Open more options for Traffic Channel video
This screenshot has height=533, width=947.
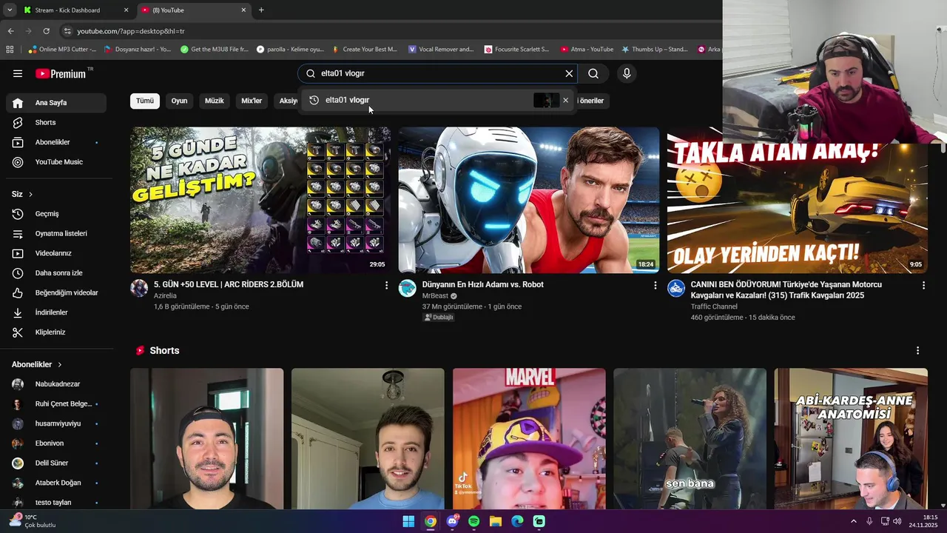tap(923, 285)
